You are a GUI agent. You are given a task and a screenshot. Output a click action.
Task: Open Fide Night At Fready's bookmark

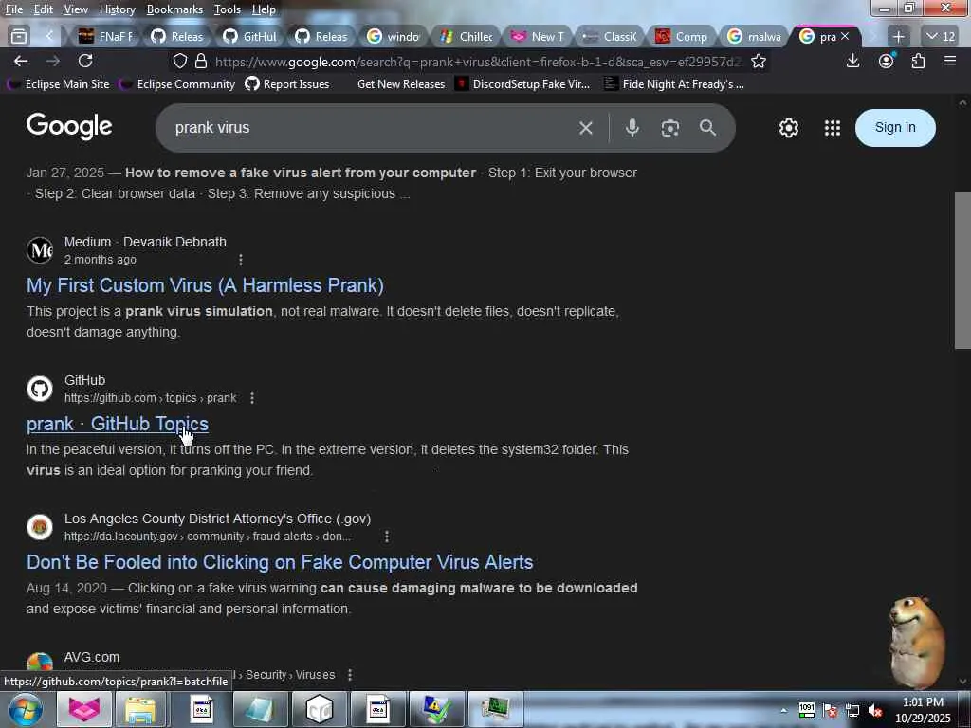pos(674,84)
